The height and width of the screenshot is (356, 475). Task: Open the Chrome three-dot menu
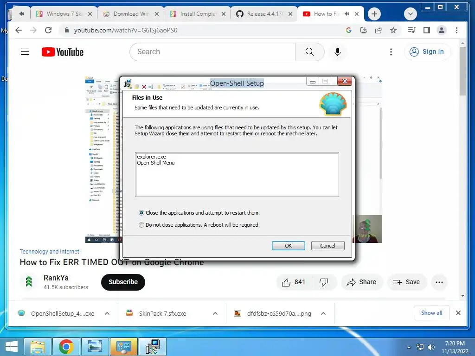click(x=456, y=30)
